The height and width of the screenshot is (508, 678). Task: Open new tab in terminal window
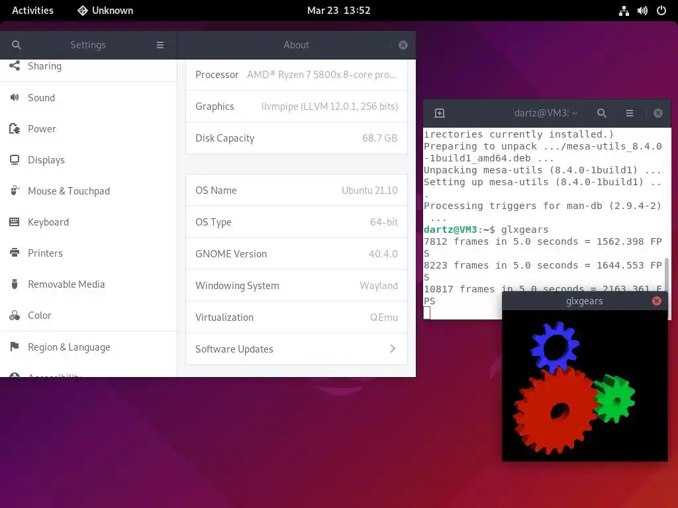pyautogui.click(x=440, y=113)
